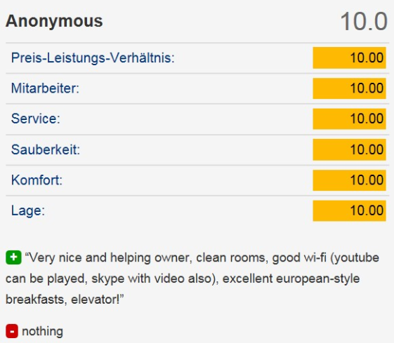Screen dimensions: 394x343
Task: Click the Mitarbeiter 10.00 yellow score box
Action: coord(349,88)
